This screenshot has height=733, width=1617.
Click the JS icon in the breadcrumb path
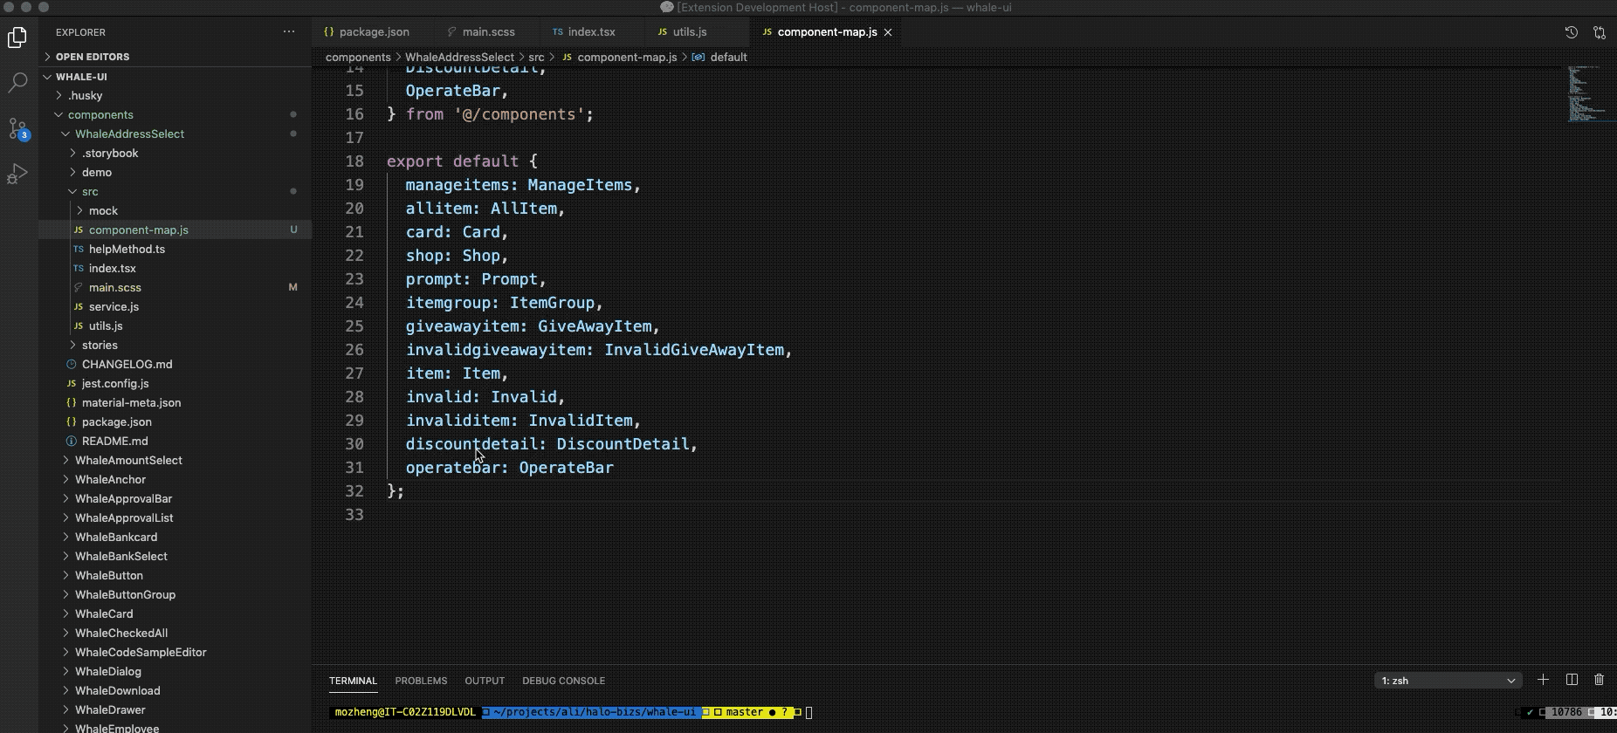[x=568, y=57]
